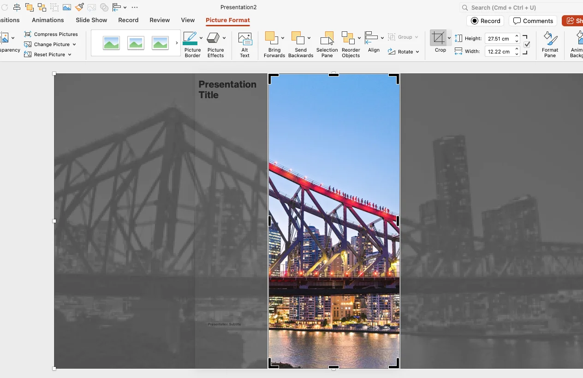The width and height of the screenshot is (583, 378).
Task: Switch to the Slide Show tab
Action: [x=91, y=20]
